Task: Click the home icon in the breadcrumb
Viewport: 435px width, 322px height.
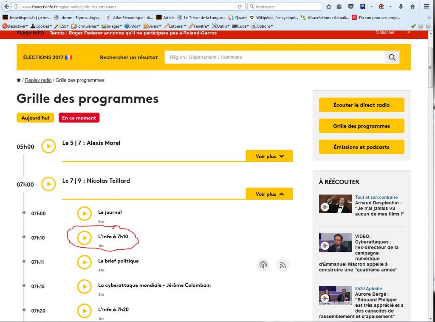Action: coord(19,80)
